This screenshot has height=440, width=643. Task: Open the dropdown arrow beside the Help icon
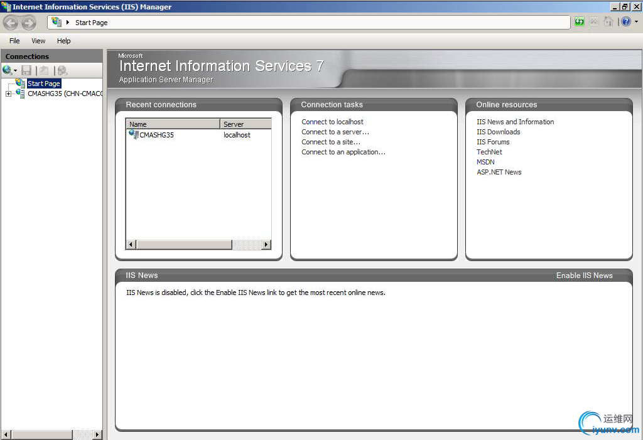(x=637, y=22)
